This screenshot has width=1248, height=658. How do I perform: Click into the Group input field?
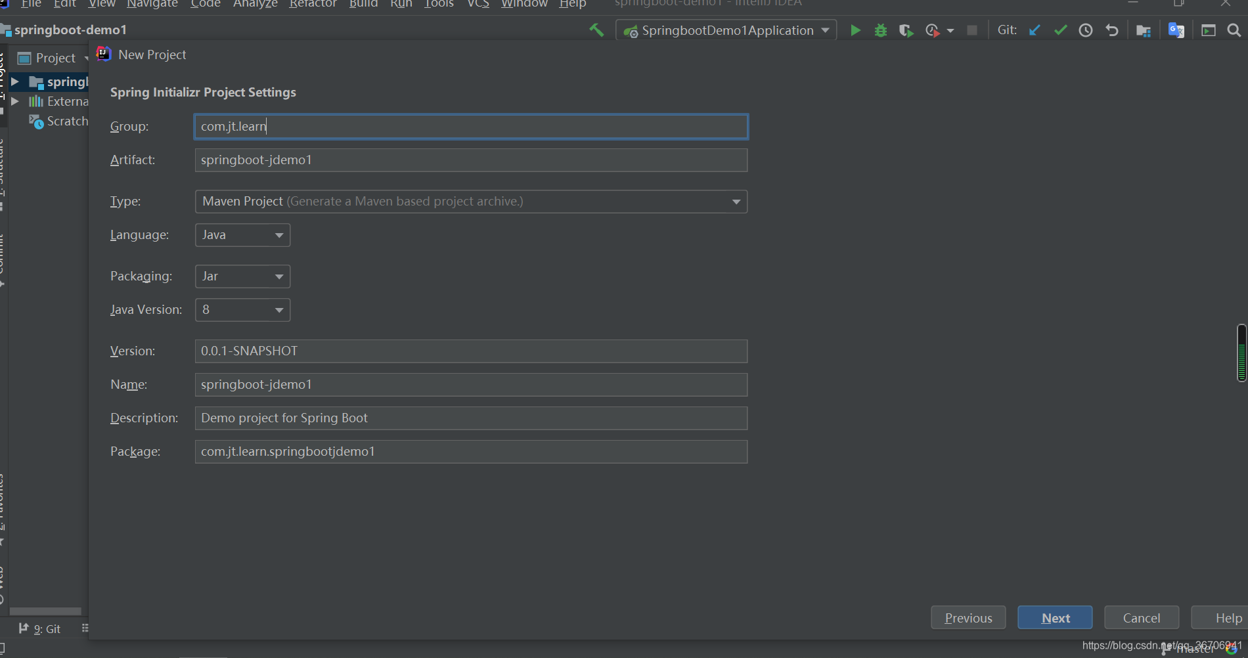coord(471,127)
